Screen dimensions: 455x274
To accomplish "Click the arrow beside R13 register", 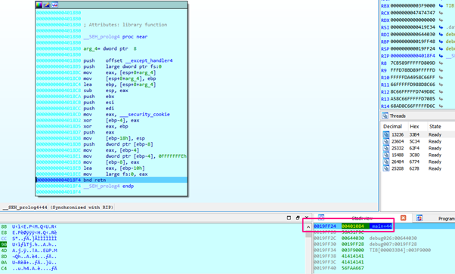I will 441,99.
